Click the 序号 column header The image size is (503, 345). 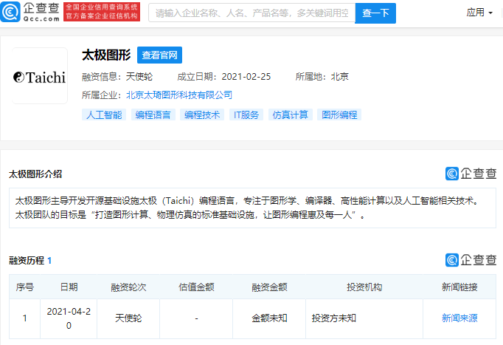[24, 287]
